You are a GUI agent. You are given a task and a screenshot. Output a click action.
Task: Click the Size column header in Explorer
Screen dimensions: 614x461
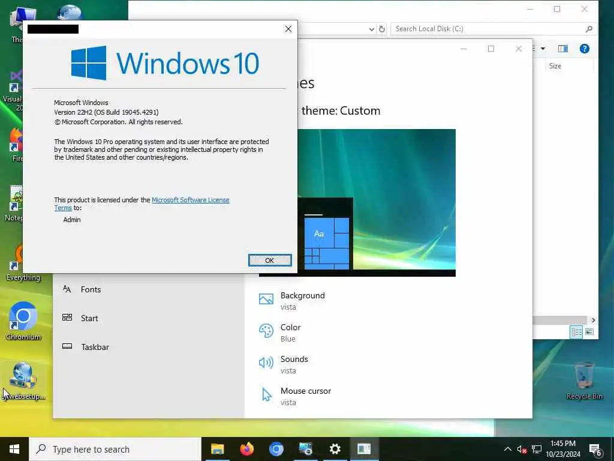tap(555, 66)
